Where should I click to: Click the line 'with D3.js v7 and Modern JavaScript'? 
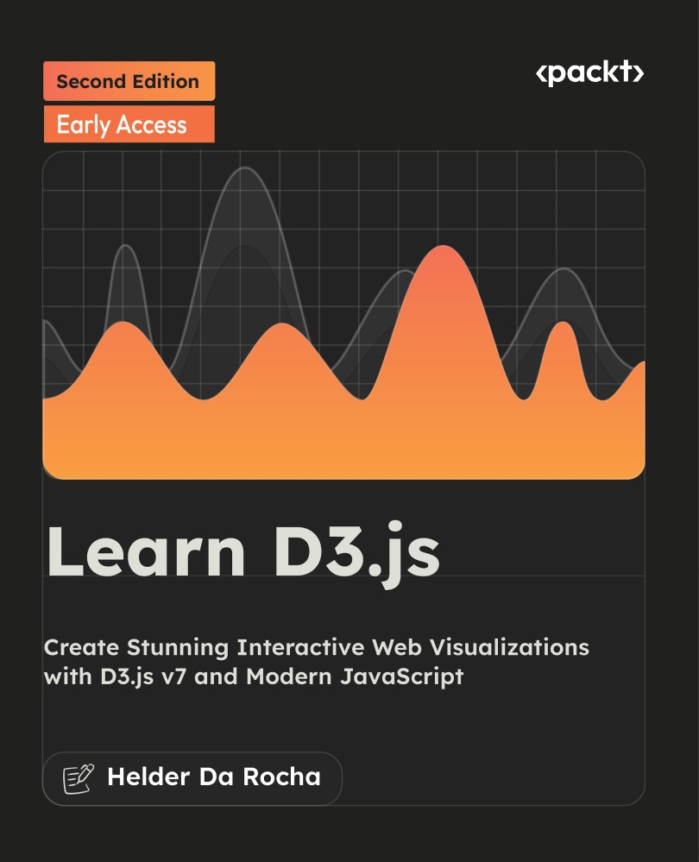[x=254, y=676]
